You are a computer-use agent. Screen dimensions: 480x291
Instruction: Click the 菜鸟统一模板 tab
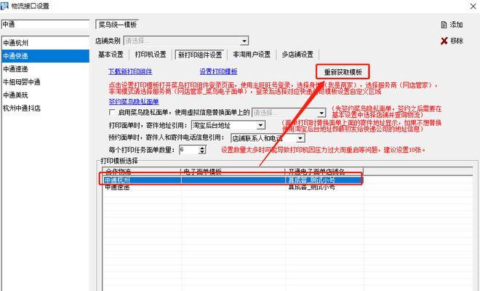118,25
